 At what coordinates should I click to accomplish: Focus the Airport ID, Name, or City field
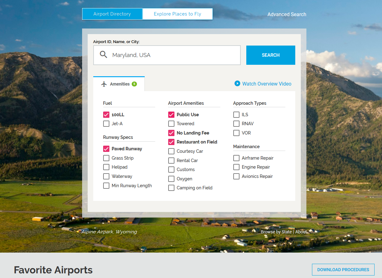(167, 55)
